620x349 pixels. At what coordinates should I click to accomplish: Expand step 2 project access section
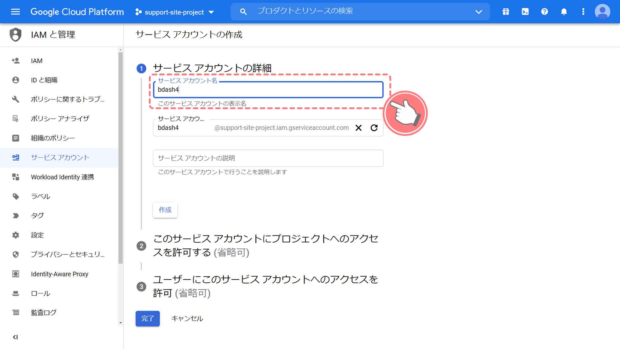pos(265,245)
